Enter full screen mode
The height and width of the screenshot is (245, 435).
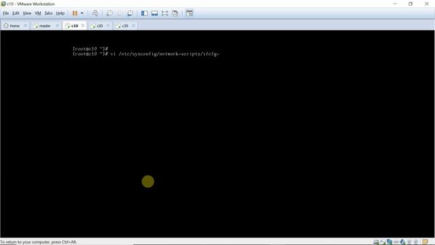[x=164, y=14]
